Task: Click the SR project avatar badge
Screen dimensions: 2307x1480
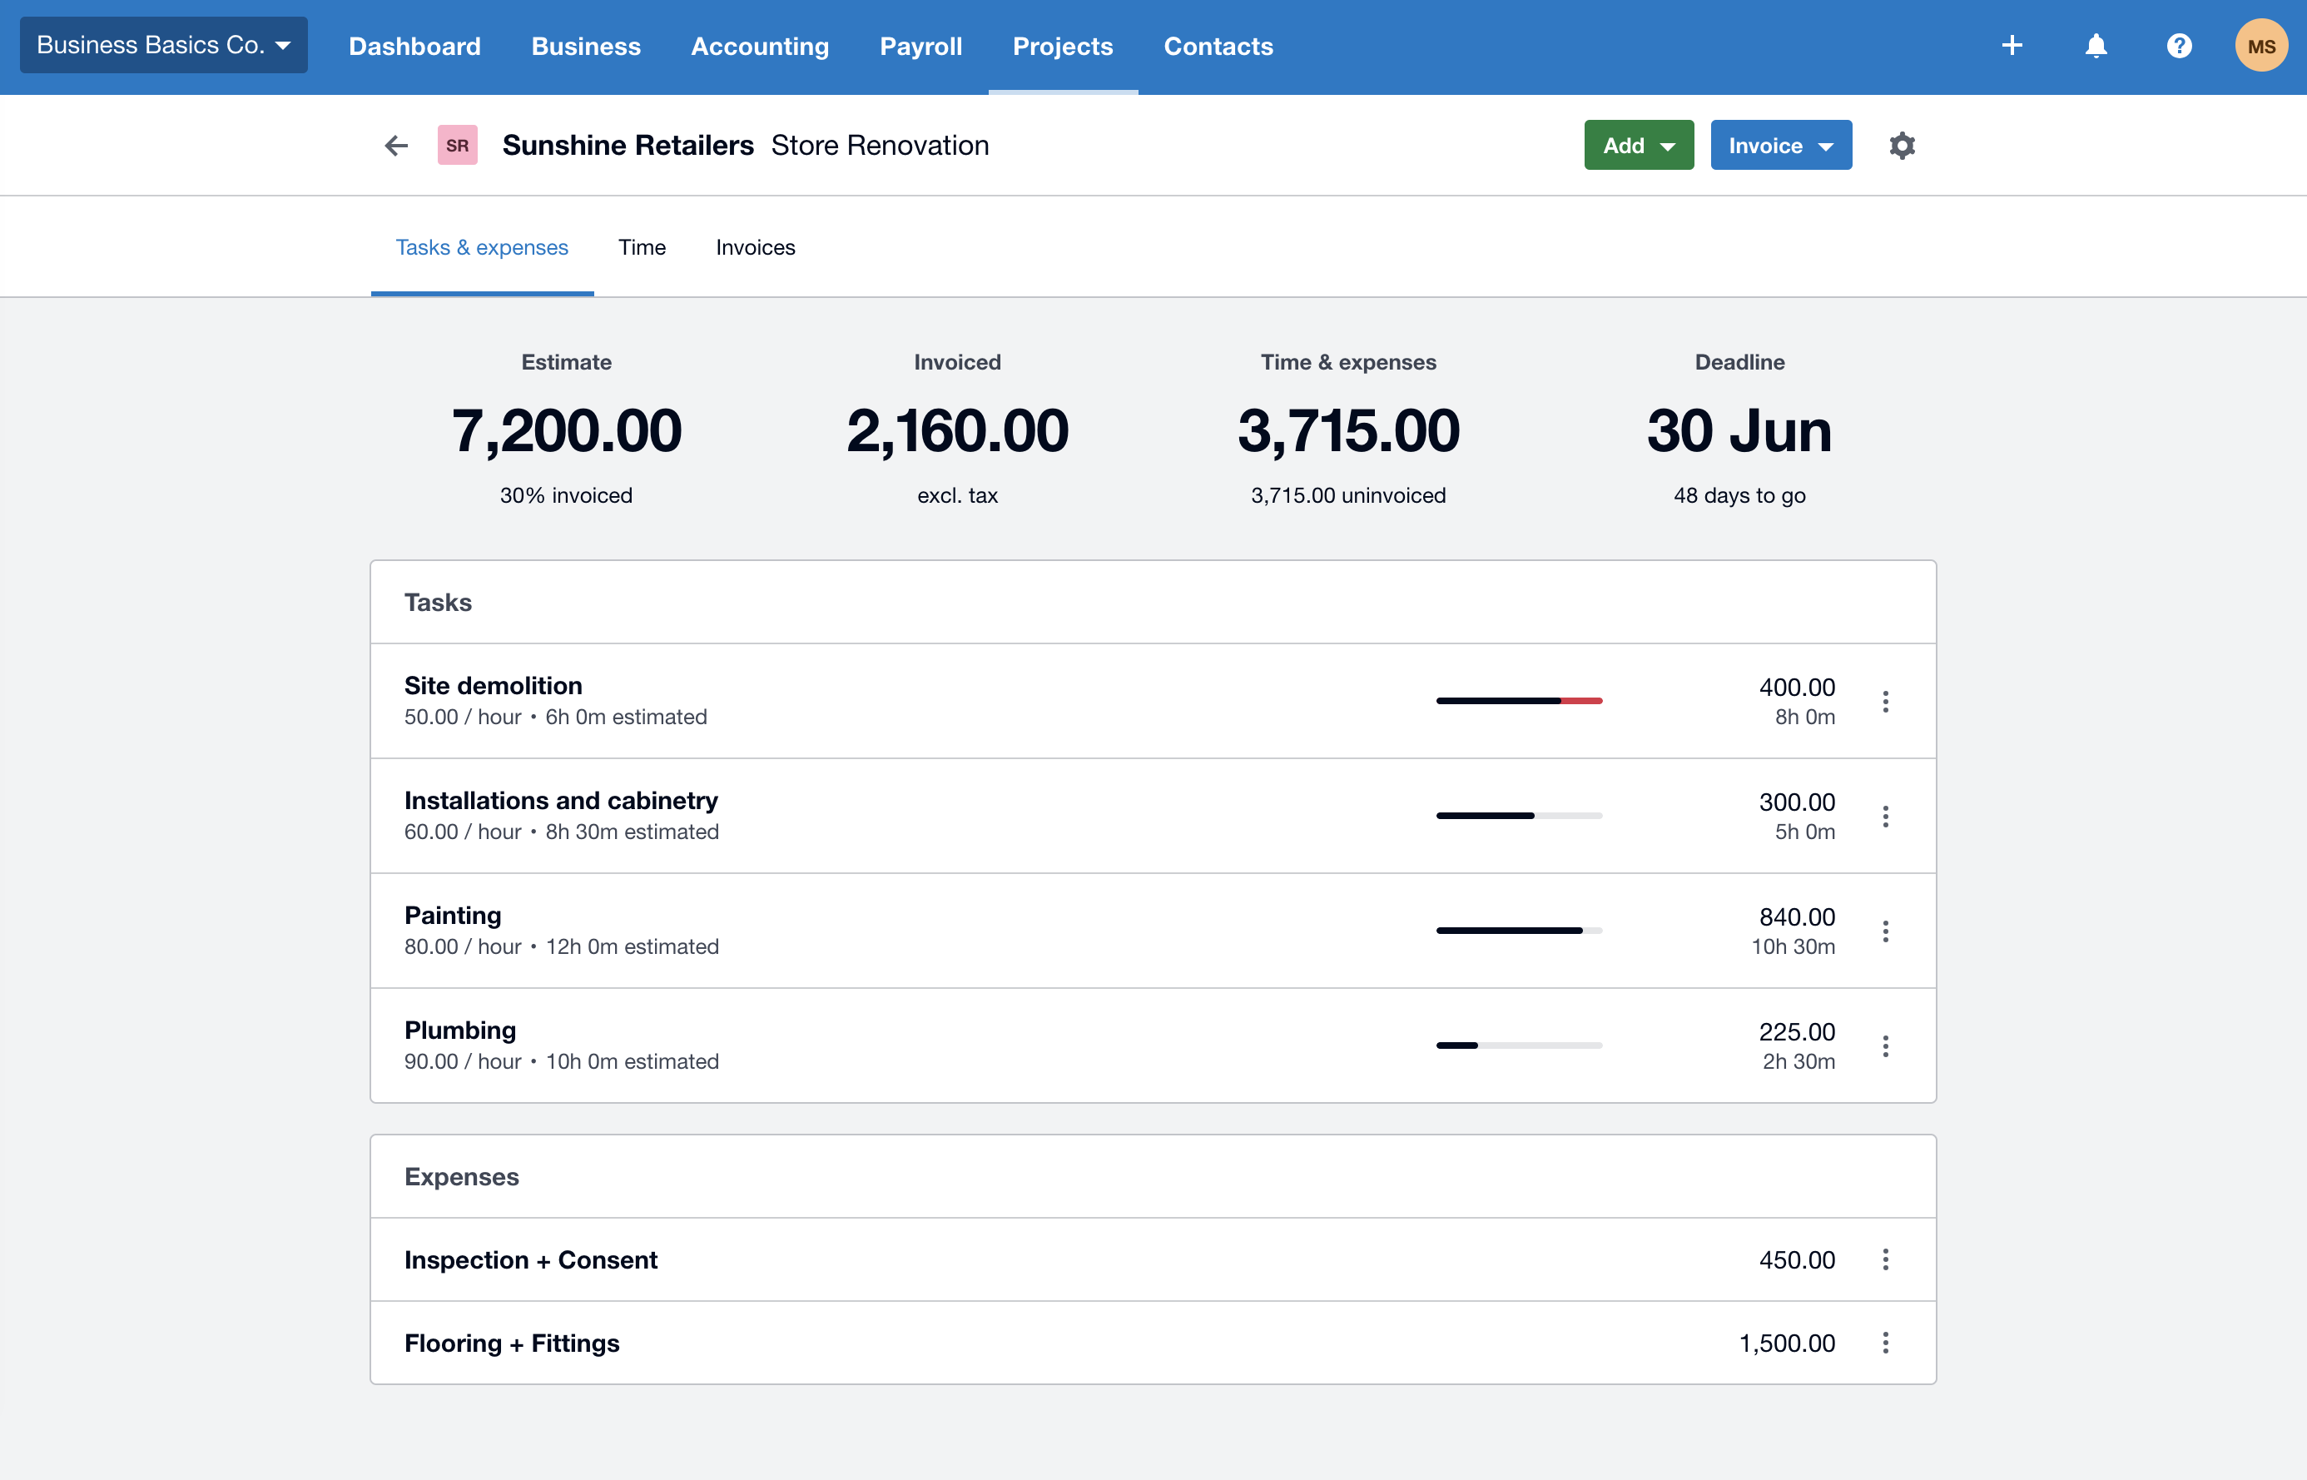Action: [458, 145]
